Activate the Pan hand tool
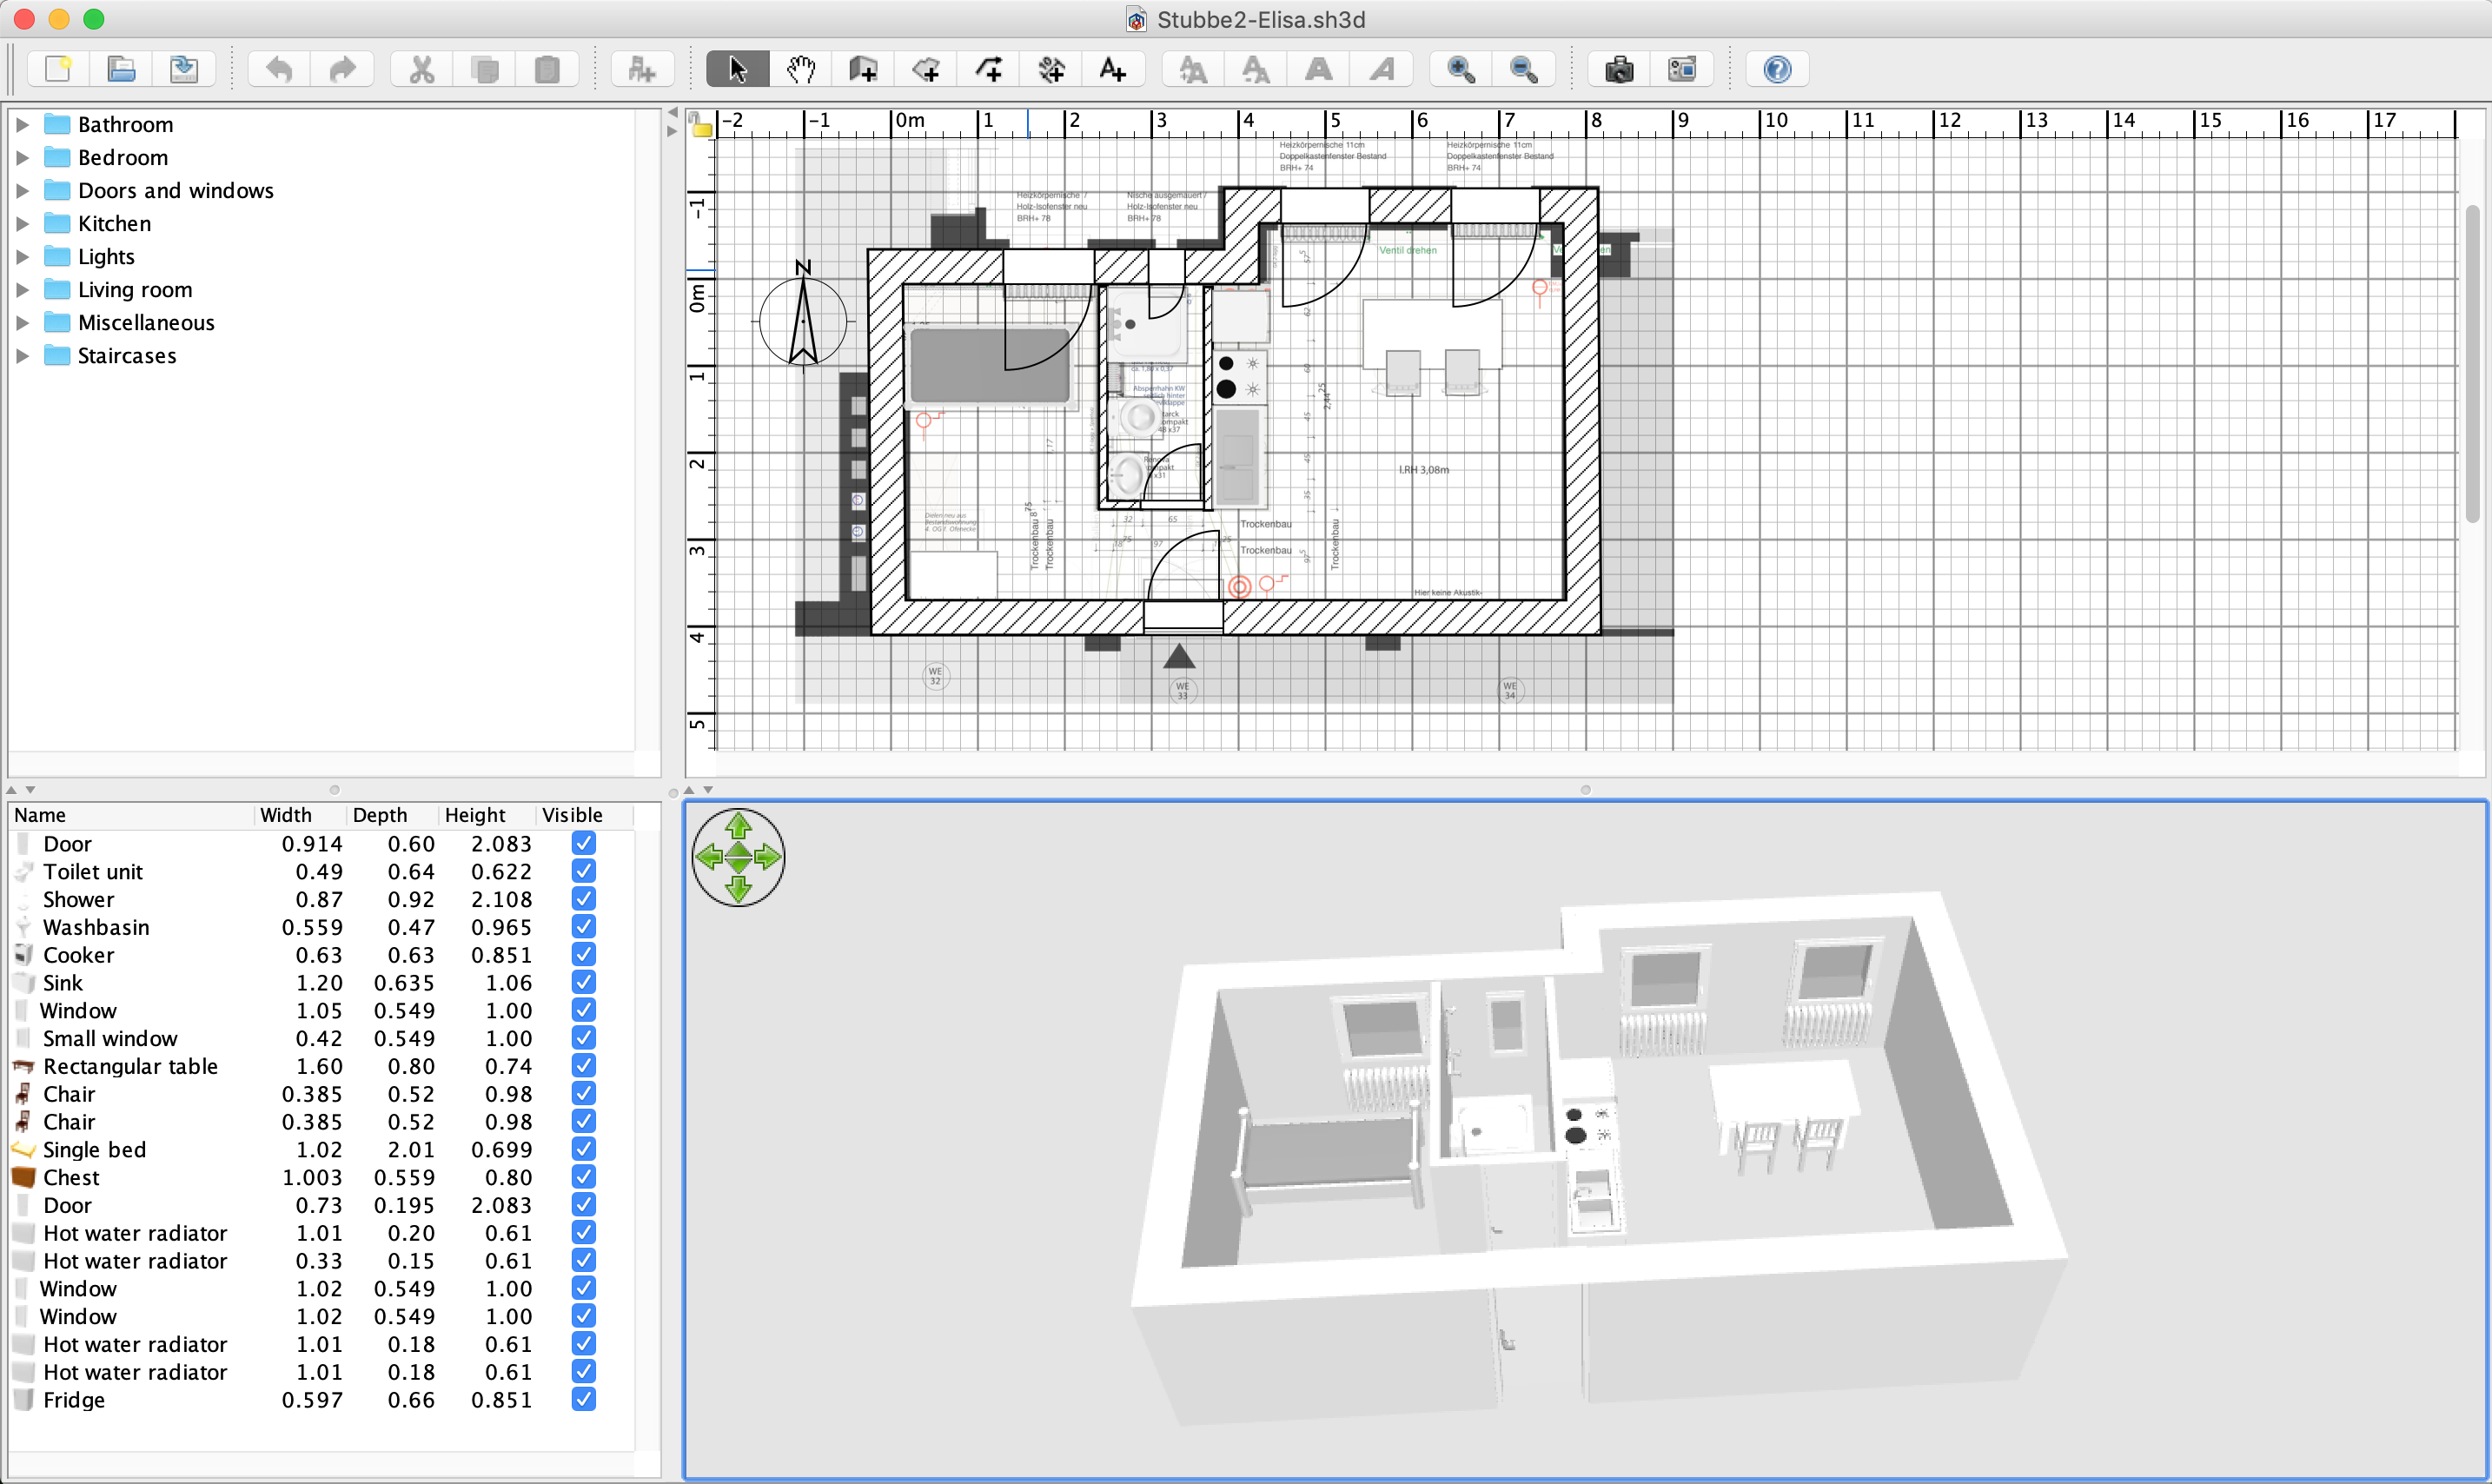The image size is (2492, 1484). 800,69
